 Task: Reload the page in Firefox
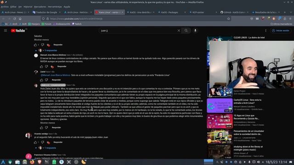coord(15,19)
